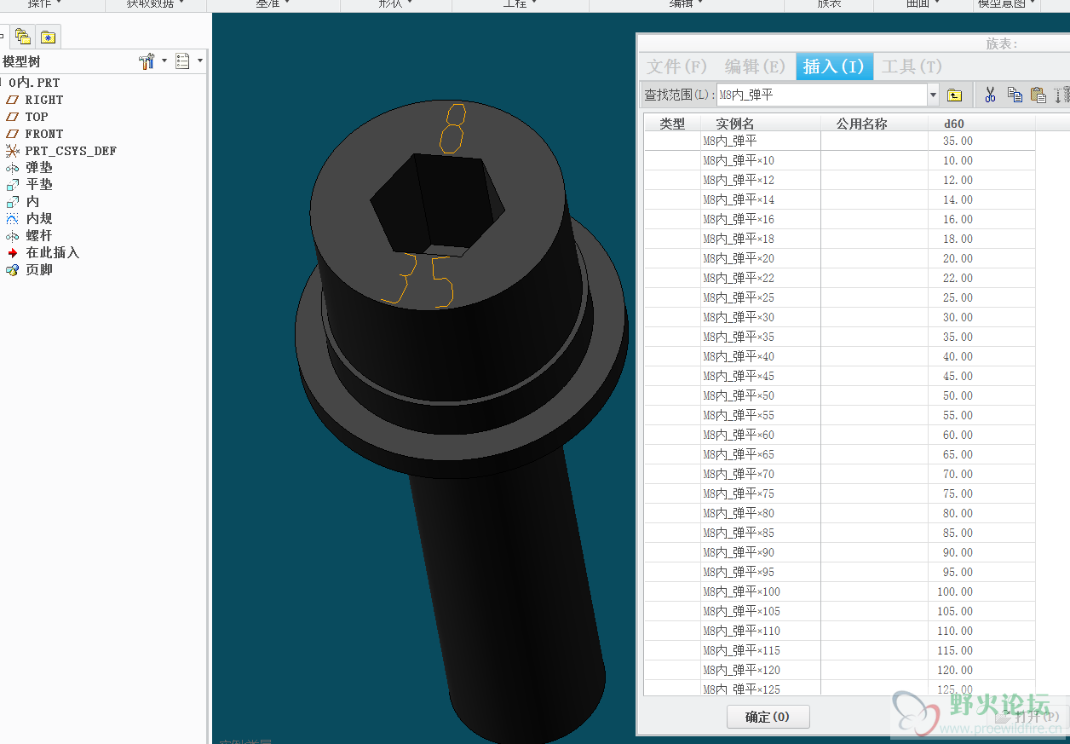Viewport: 1070px width, 744px height.
Task: Click d60 value 65.00 cell
Action: [981, 454]
